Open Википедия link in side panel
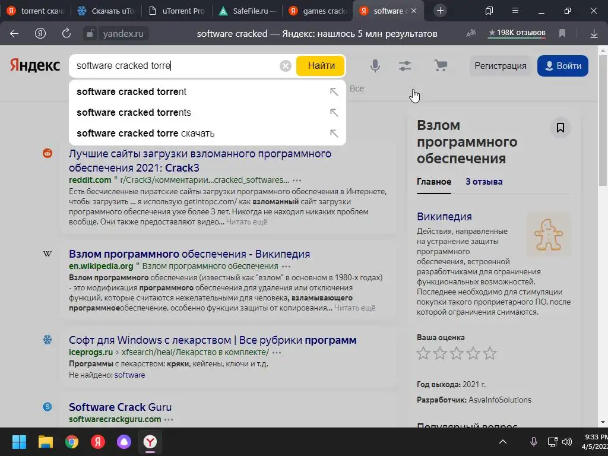The height and width of the screenshot is (456, 608). tap(444, 217)
